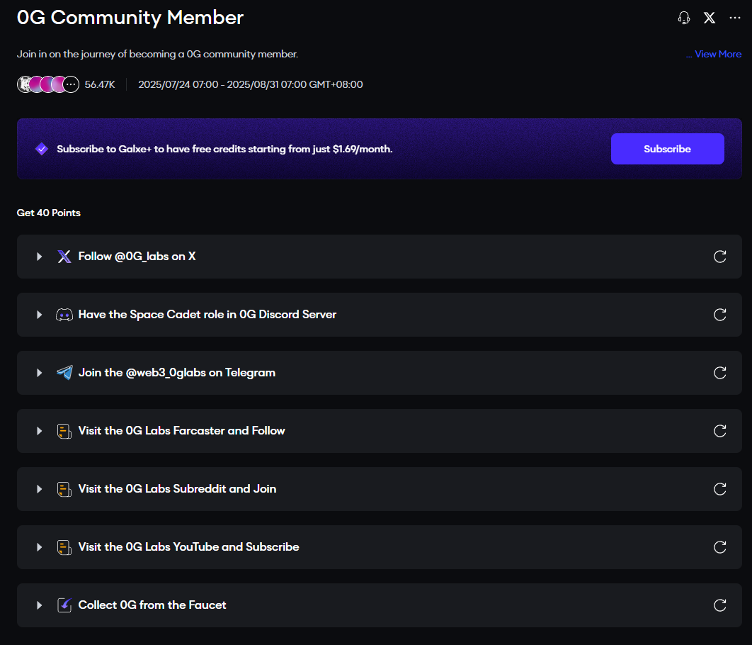Click the document icon beside YouTube task

(x=64, y=547)
